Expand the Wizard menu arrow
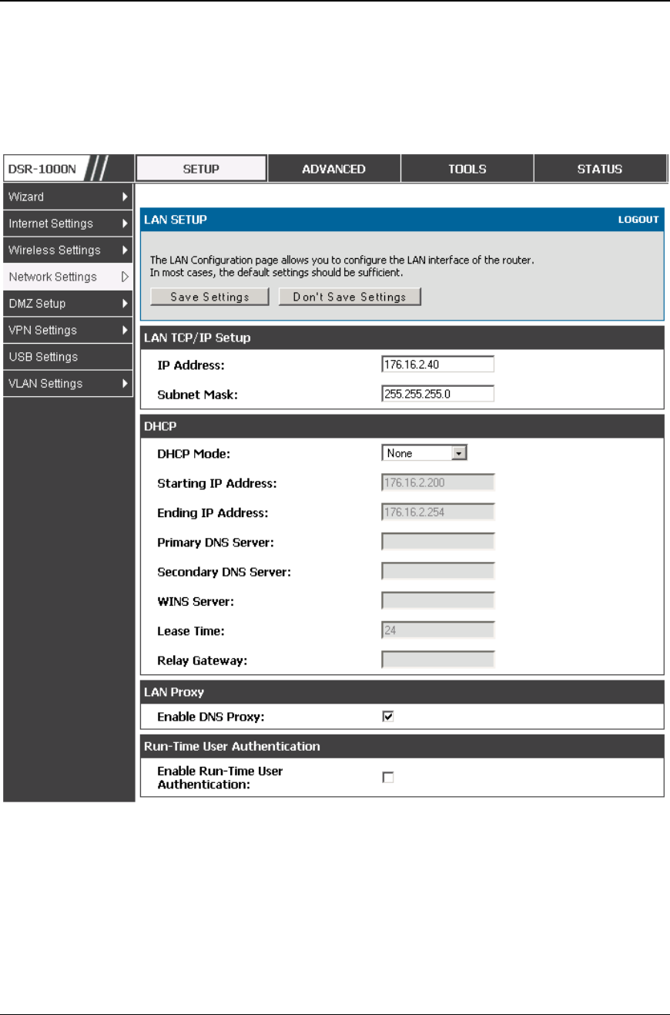The width and height of the screenshot is (670, 1015). (x=125, y=197)
